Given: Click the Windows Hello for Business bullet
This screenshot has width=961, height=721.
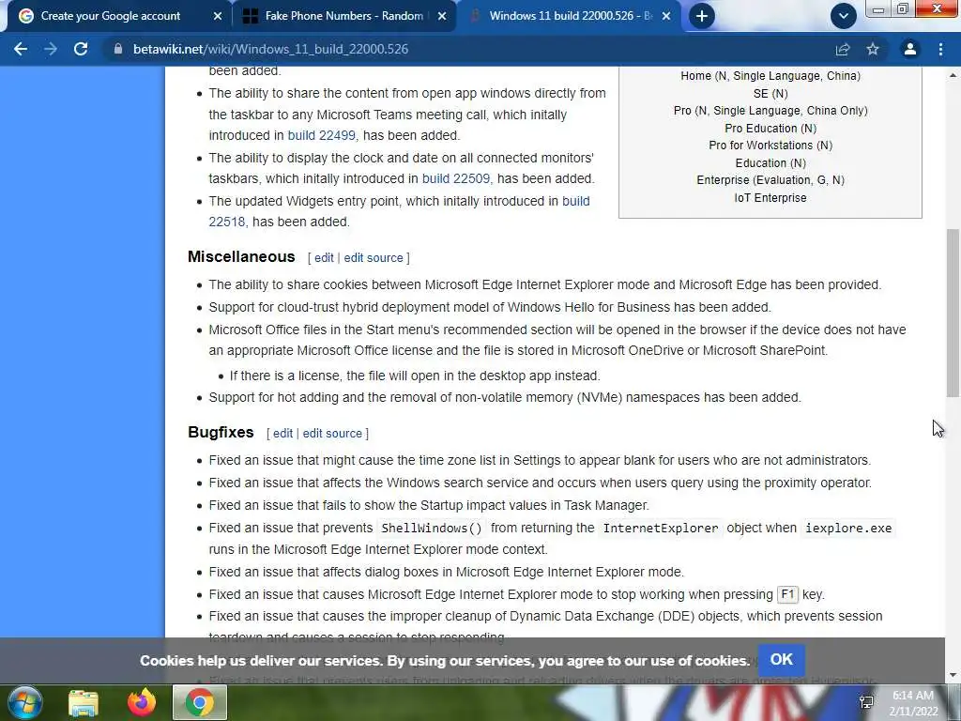Looking at the screenshot, I should (x=490, y=308).
